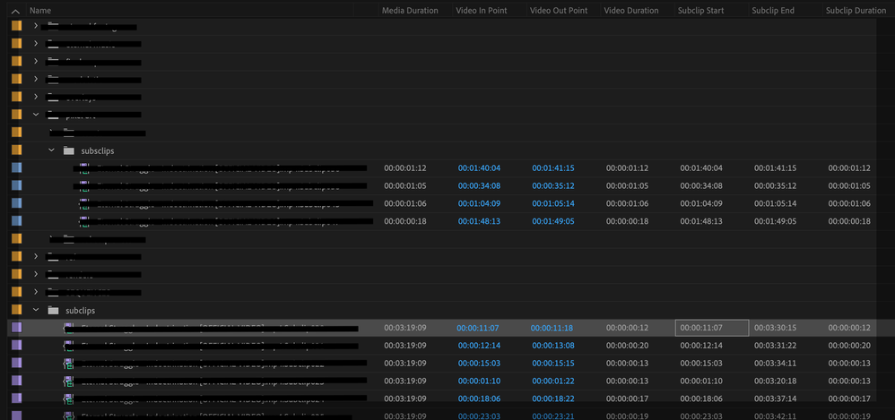Click the subclip icon in the 00:00:23:03 row

point(69,416)
